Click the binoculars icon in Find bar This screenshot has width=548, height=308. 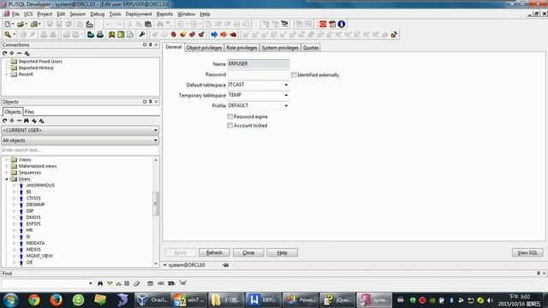tap(100, 283)
